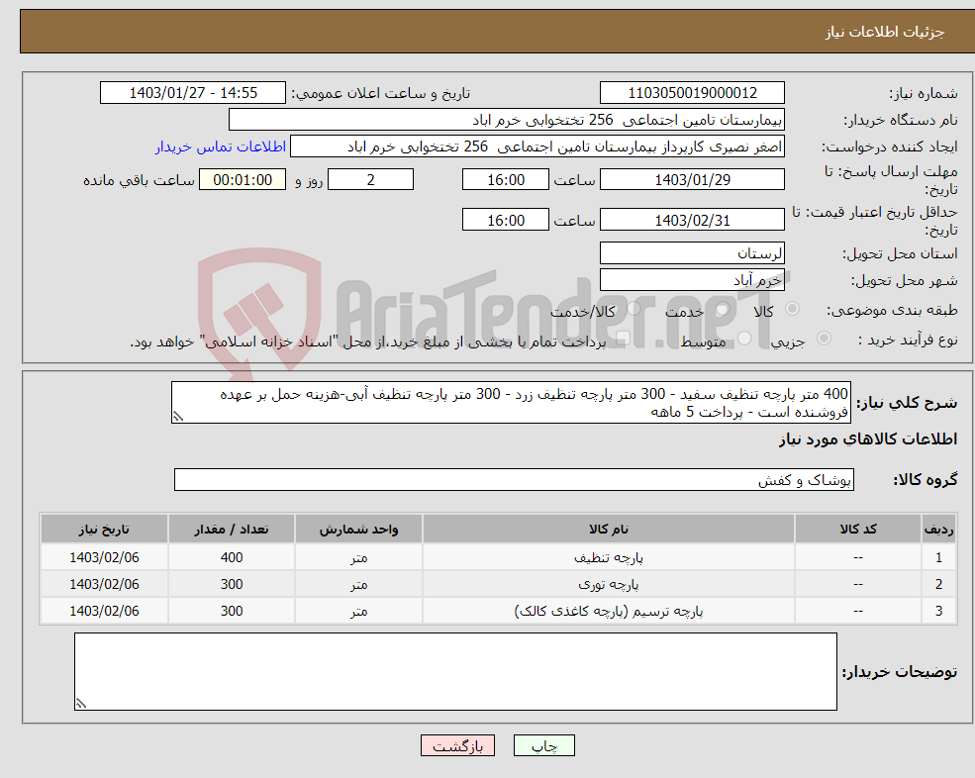Select the پارچه ترسیم (پارچه کاغذی کالک) cell
Viewport: 975px width, 778px height.
point(609,612)
